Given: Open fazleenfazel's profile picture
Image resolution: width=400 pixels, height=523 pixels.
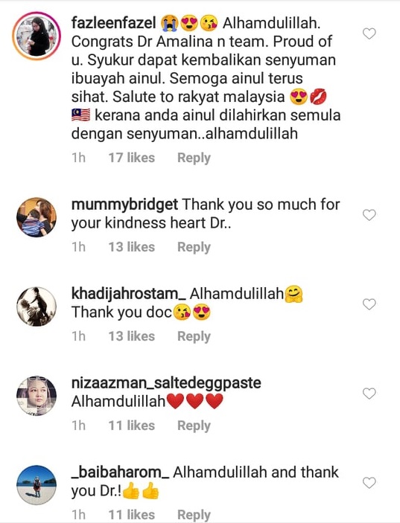Looking at the screenshot, I should [x=36, y=36].
